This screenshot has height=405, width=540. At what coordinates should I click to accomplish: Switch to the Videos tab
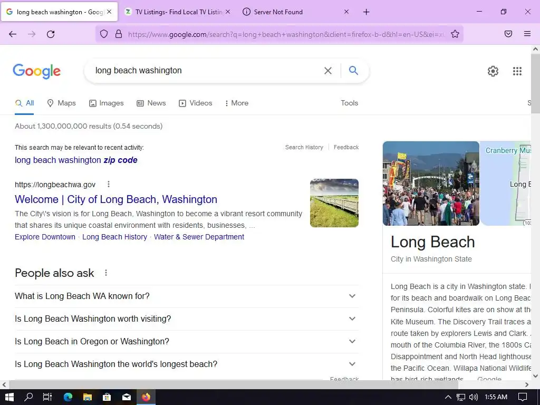click(195, 103)
